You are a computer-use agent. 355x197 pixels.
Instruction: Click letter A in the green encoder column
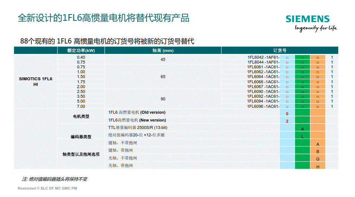302,129
